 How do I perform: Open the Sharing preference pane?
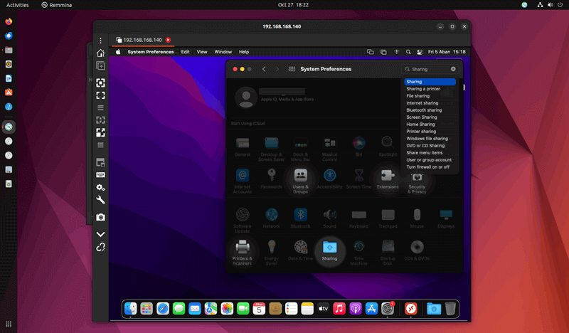[x=329, y=248]
